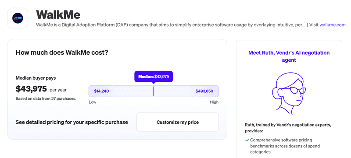The image size is (351, 158).
Task: Click the $493,650 high price label
Action: (x=204, y=91)
